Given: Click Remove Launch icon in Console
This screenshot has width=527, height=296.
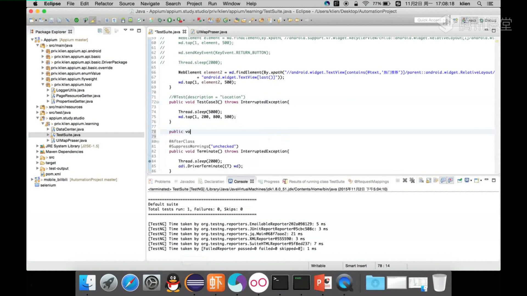Looking at the screenshot, I should 405,180.
